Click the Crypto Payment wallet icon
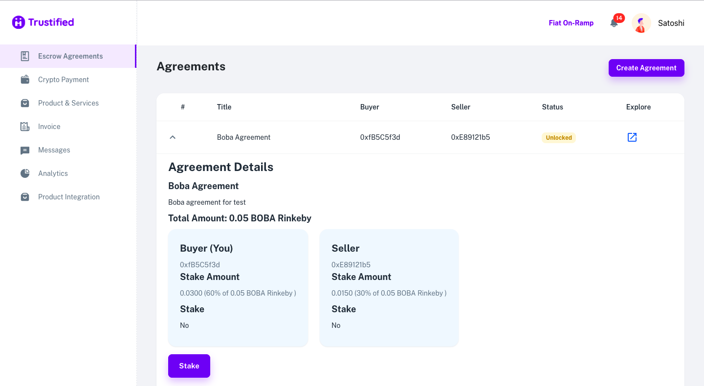 25,80
